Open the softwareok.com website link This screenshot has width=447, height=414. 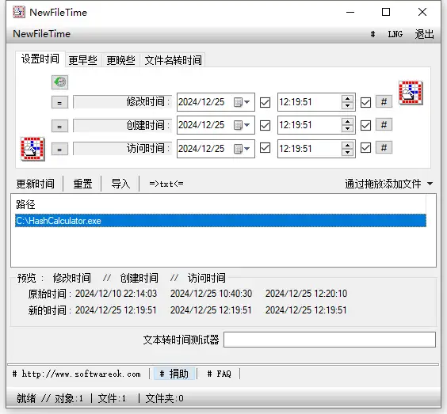(x=77, y=374)
